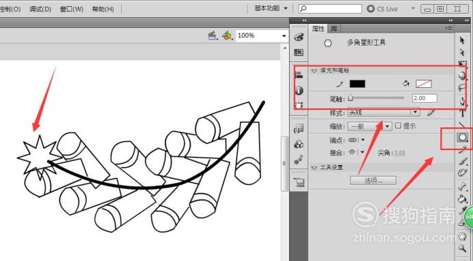This screenshot has width=473, height=261.
Task: Switch to the 库 library tab
Action: 334,29
